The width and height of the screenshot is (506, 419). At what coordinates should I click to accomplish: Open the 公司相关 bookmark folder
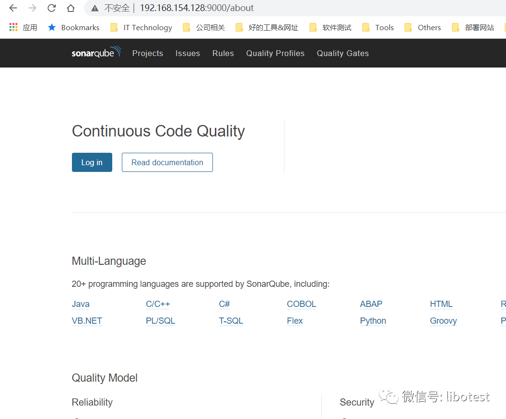click(x=204, y=28)
